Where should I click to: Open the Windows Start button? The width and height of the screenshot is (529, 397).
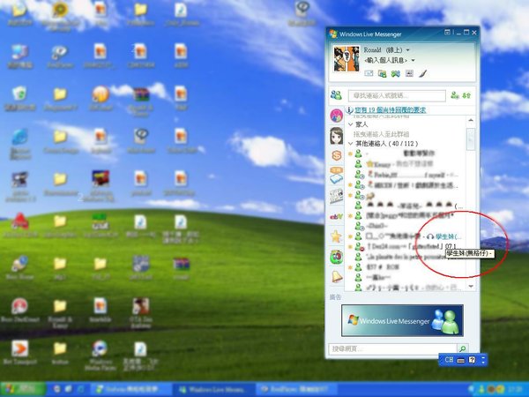[23, 389]
